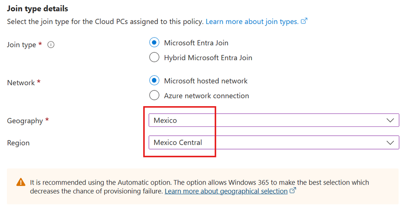Click the Join type details heading
The width and height of the screenshot is (404, 208).
click(38, 8)
